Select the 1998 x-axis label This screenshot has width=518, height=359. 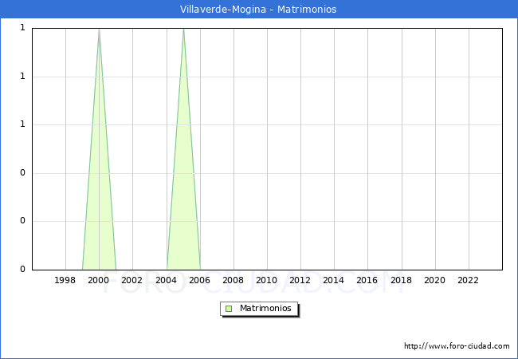pyautogui.click(x=65, y=280)
